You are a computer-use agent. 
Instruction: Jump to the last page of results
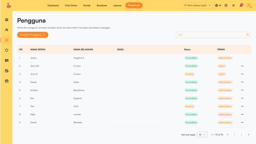(x=248, y=134)
